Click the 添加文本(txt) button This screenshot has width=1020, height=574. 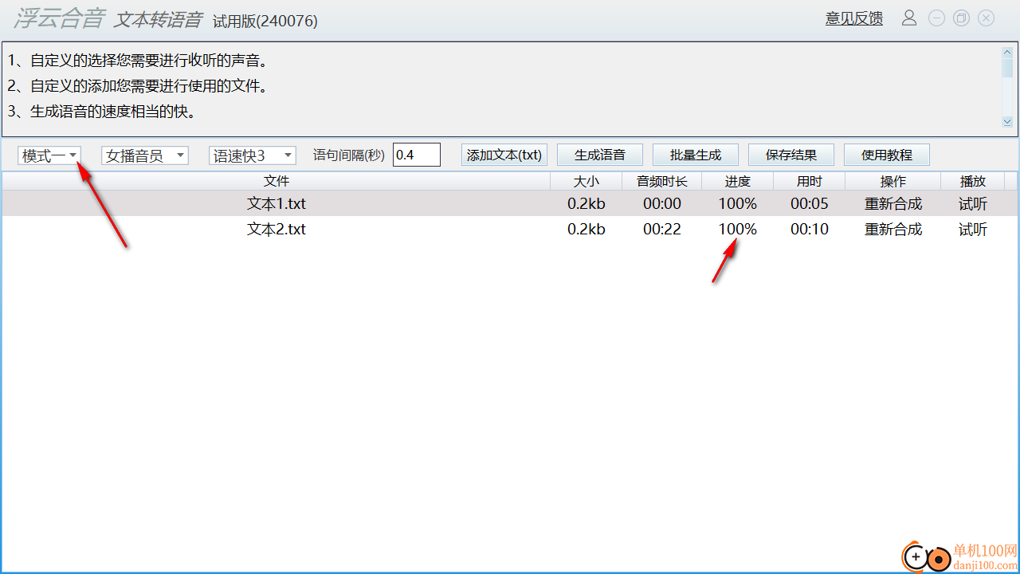(504, 155)
